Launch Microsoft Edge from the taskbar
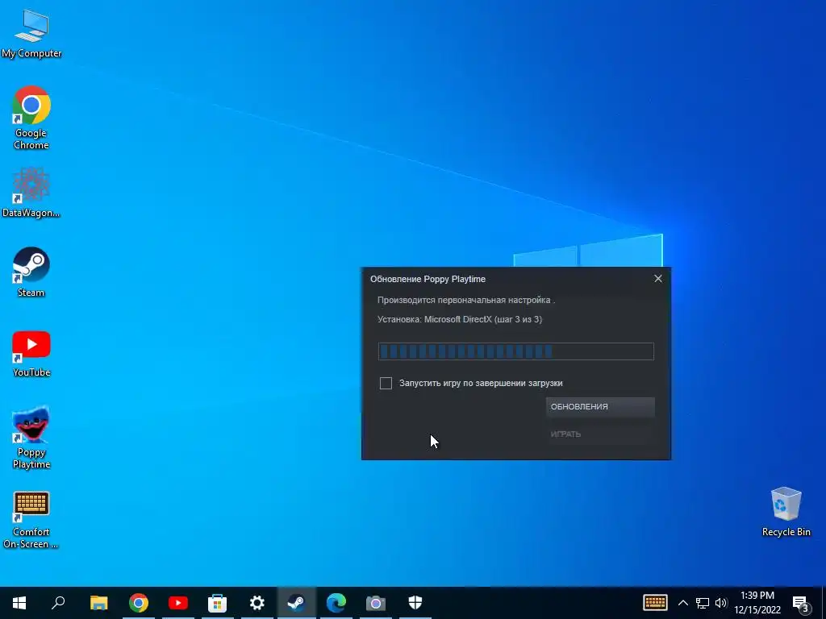The width and height of the screenshot is (826, 619). [336, 603]
